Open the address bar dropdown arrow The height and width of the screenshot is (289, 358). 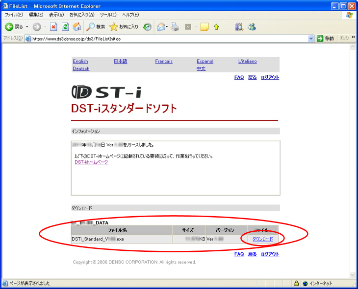click(x=311, y=39)
